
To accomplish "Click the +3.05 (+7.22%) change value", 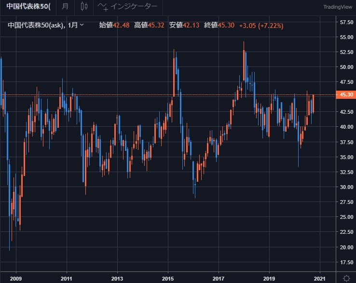I will click(x=261, y=26).
